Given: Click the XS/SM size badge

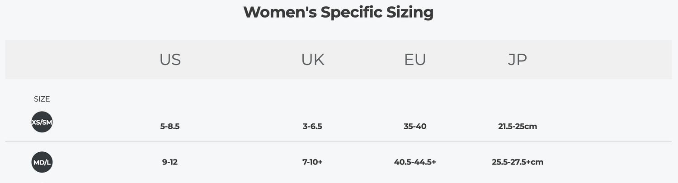Looking at the screenshot, I should click(x=42, y=122).
